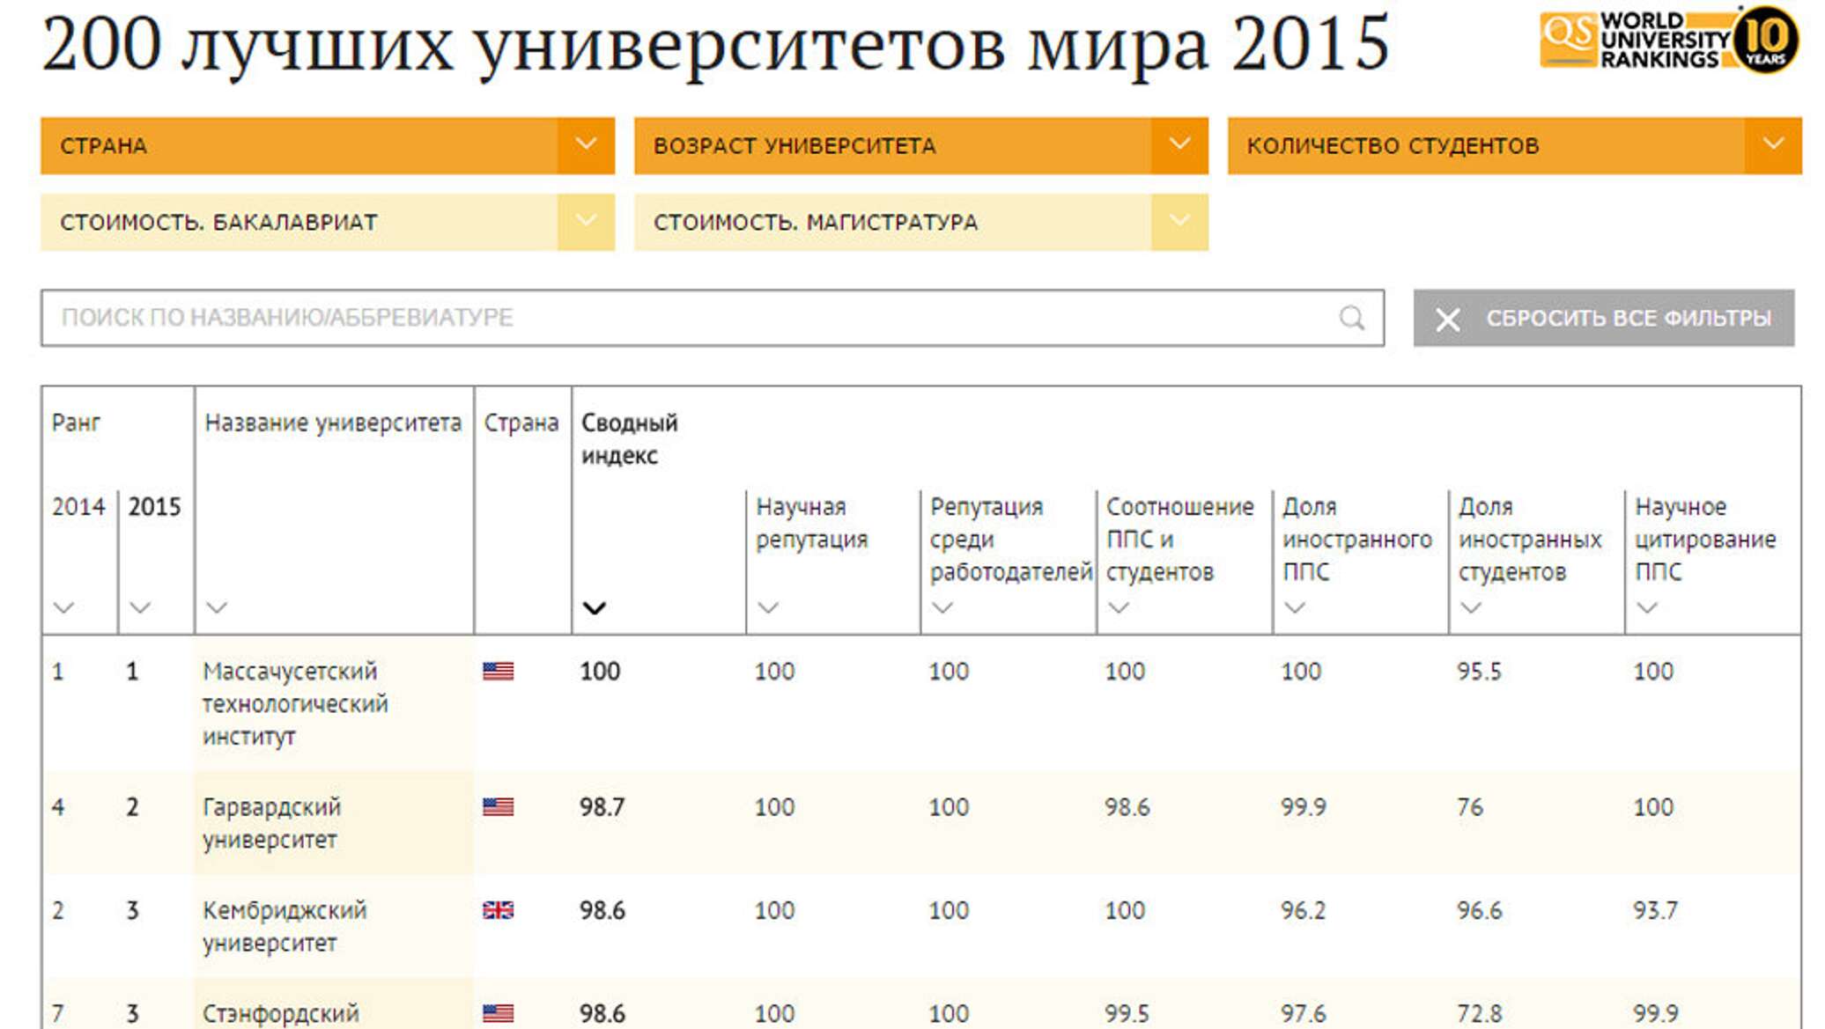Click the Ранг header label
The image size is (1825, 1029).
pyautogui.click(x=76, y=423)
